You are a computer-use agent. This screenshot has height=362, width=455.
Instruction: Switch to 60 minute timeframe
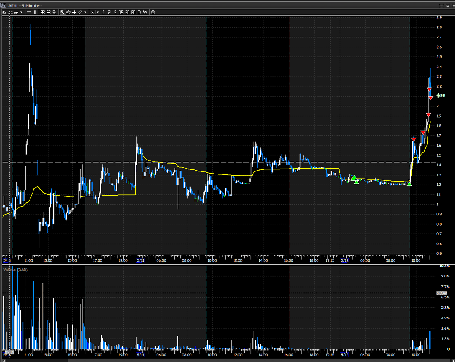coord(133,12)
